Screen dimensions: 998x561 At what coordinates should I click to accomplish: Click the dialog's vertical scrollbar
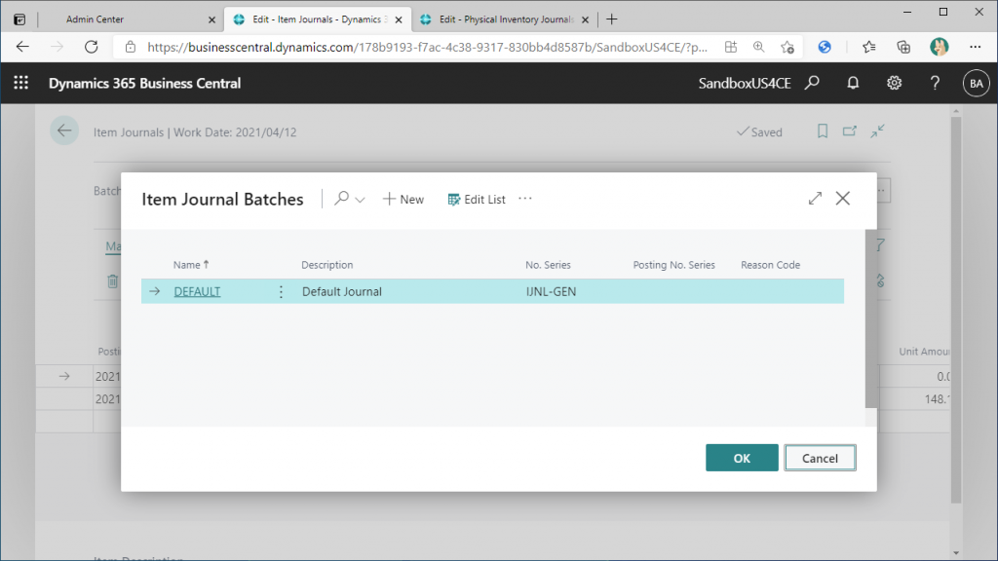pyautogui.click(x=870, y=318)
